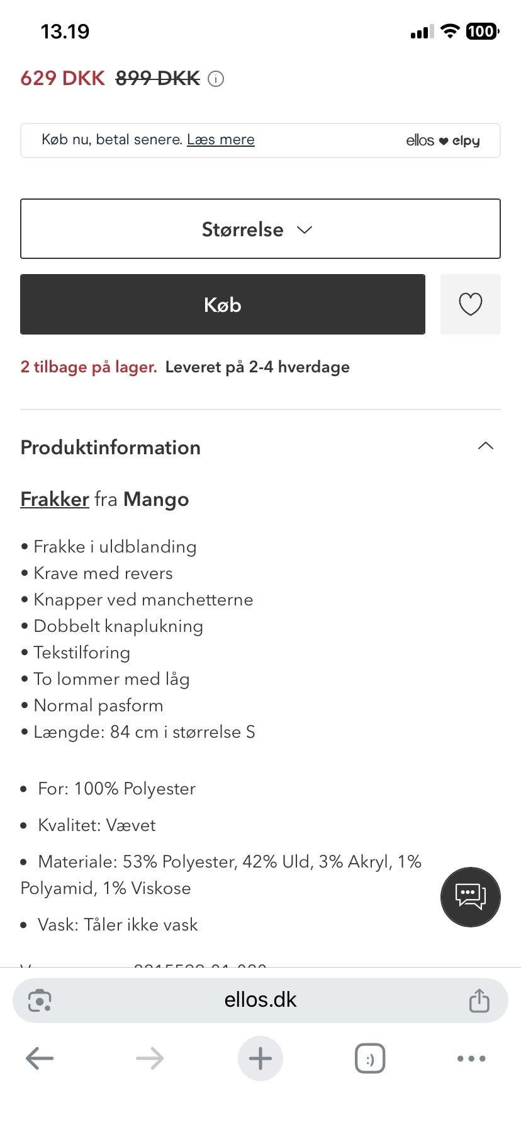Screen dimensions: 521x1129
Task: Collapse the Produktinformation section chevron
Action: [x=486, y=447]
